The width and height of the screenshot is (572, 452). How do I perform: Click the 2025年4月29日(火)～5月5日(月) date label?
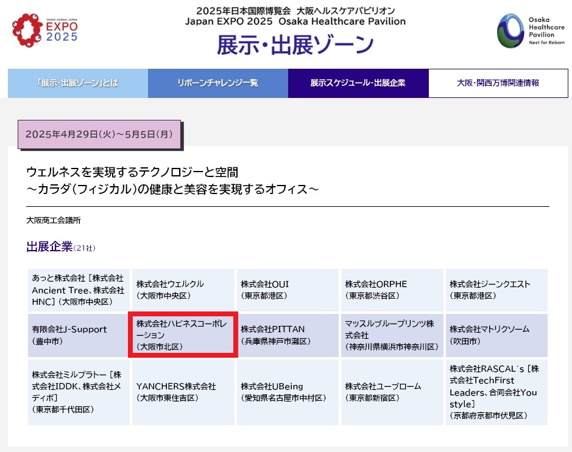(x=99, y=134)
